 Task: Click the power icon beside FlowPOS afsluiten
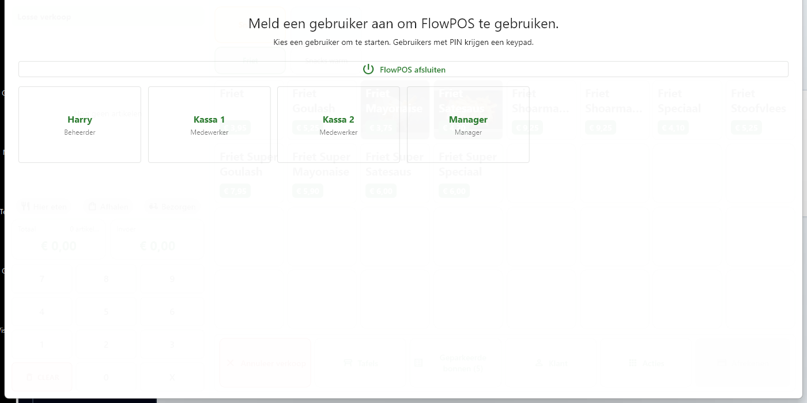pyautogui.click(x=368, y=69)
